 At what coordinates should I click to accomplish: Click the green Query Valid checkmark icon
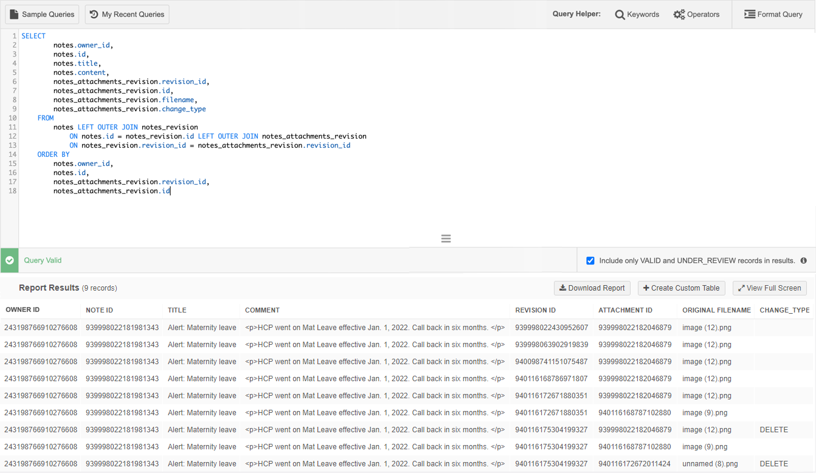pos(10,260)
